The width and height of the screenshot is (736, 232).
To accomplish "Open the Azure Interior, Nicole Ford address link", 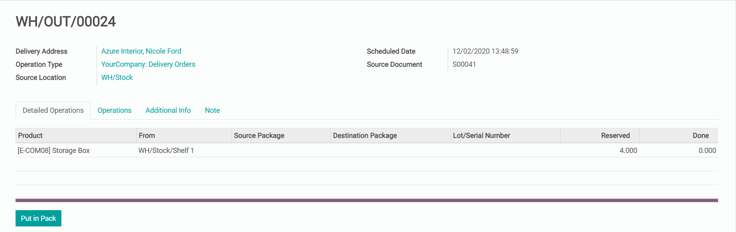I will 141,51.
